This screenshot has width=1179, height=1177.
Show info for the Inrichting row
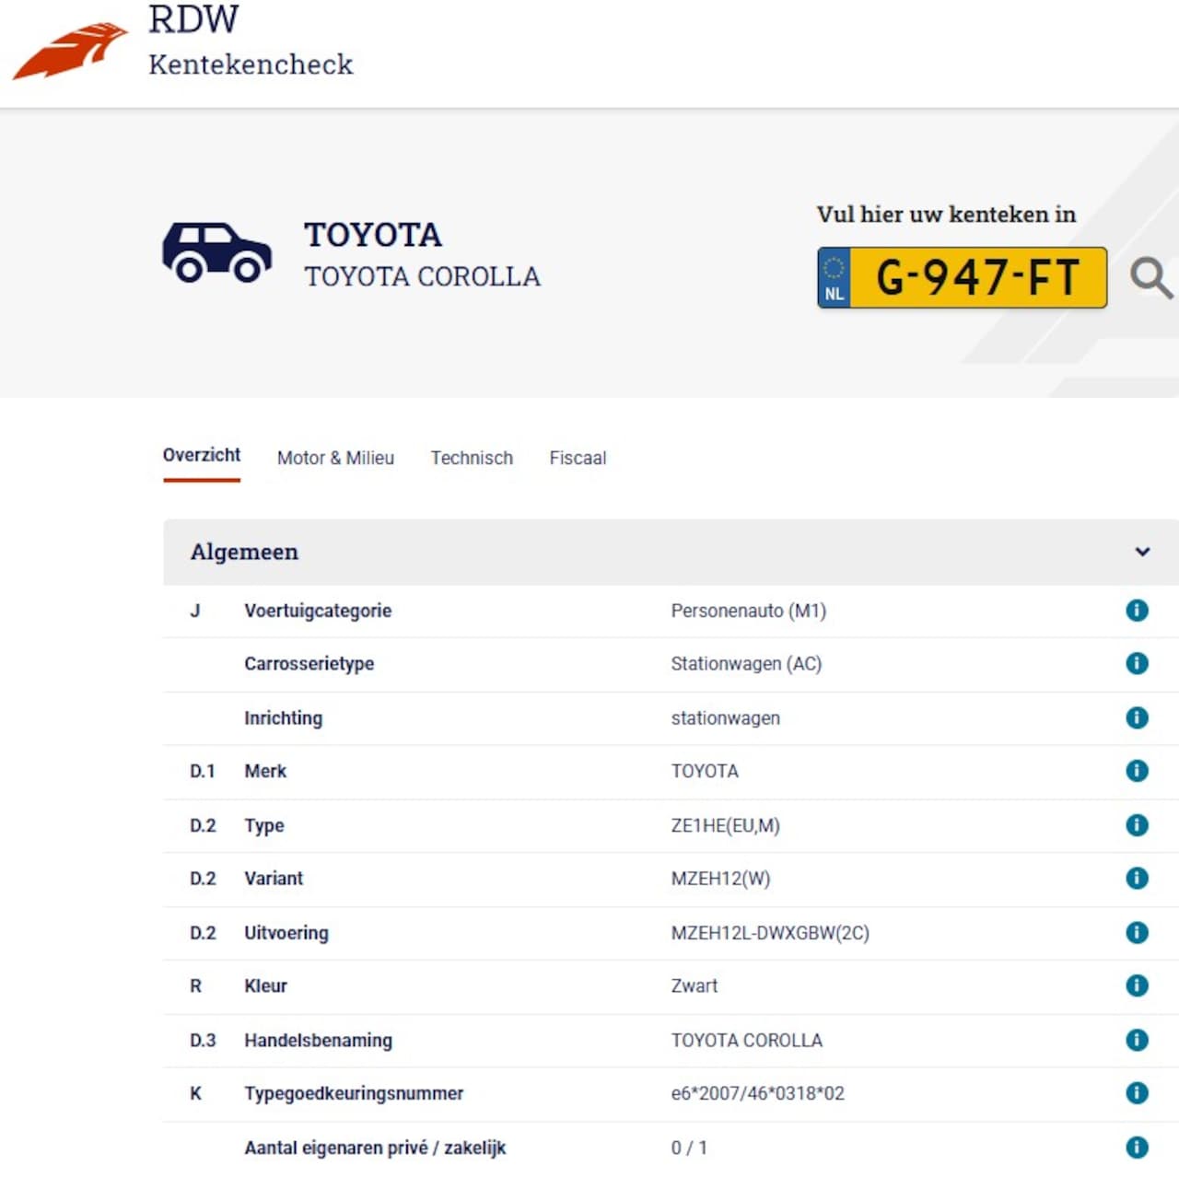[x=1137, y=717]
